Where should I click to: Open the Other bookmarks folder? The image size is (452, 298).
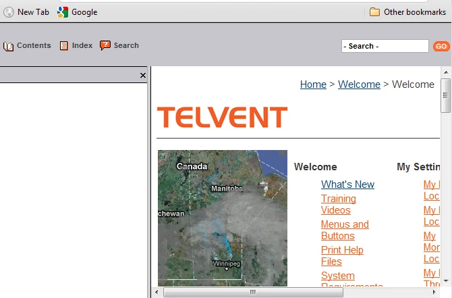click(x=407, y=12)
